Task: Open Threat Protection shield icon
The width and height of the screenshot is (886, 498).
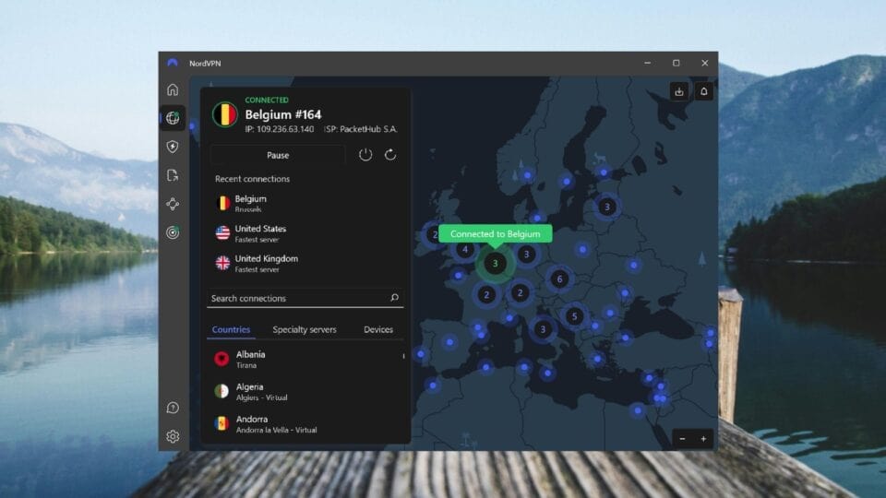Action: [x=173, y=147]
